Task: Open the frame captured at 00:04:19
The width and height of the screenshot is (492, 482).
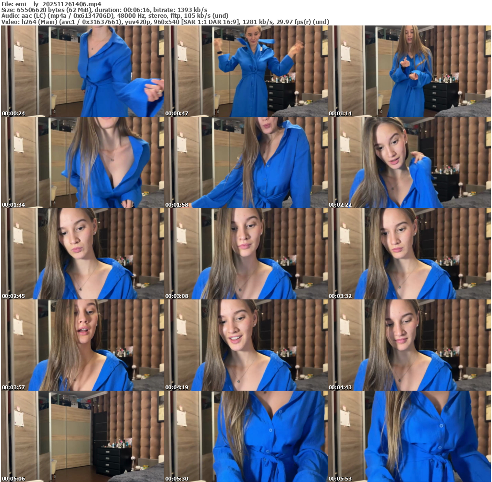Action: pyautogui.click(x=246, y=345)
